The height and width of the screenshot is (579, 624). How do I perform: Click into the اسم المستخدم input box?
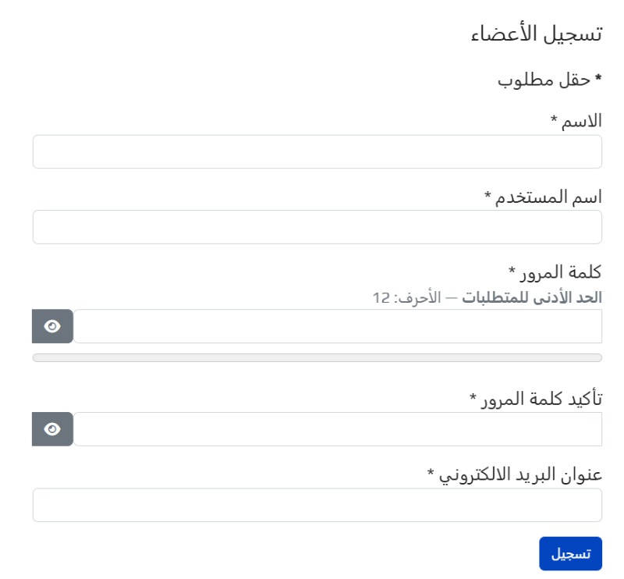(317, 227)
